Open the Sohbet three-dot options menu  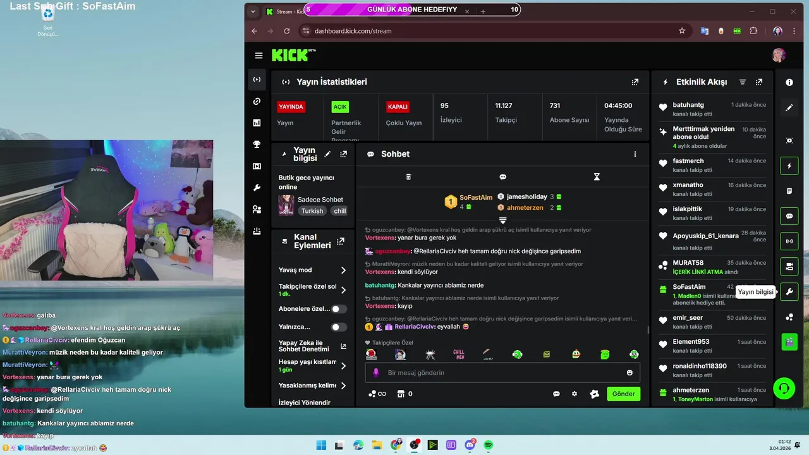pyautogui.click(x=635, y=154)
